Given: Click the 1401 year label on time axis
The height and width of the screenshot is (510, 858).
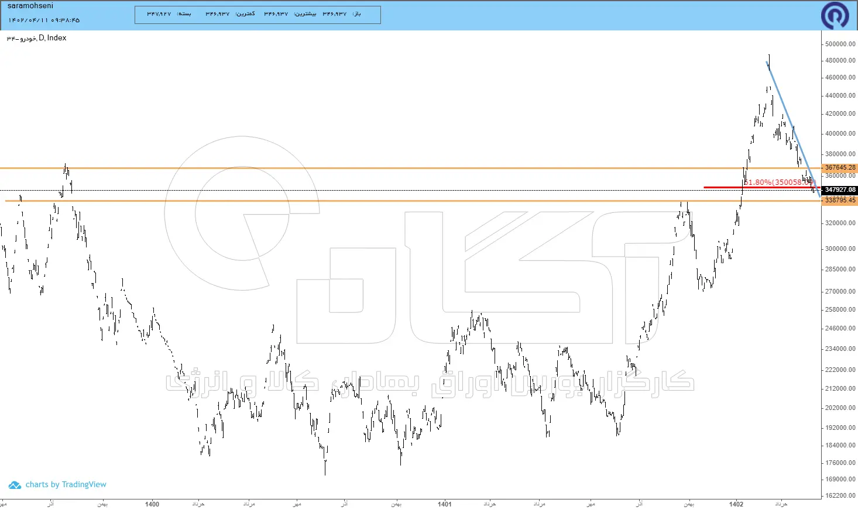Looking at the screenshot, I should tap(445, 504).
